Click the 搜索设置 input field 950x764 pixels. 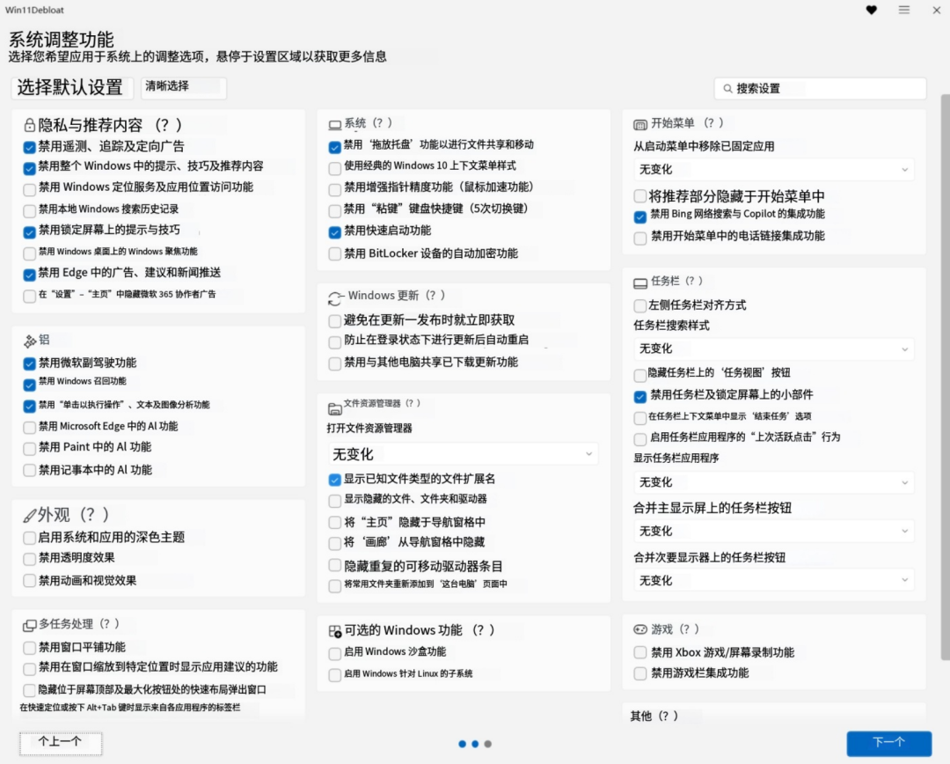click(819, 88)
